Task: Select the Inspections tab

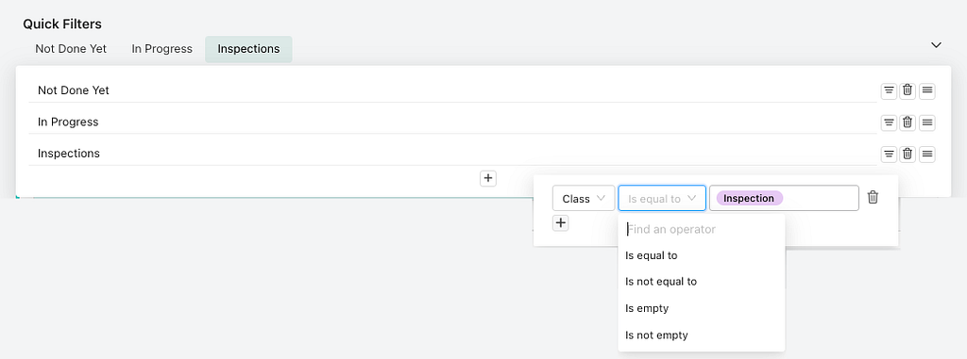Action: pyautogui.click(x=248, y=49)
